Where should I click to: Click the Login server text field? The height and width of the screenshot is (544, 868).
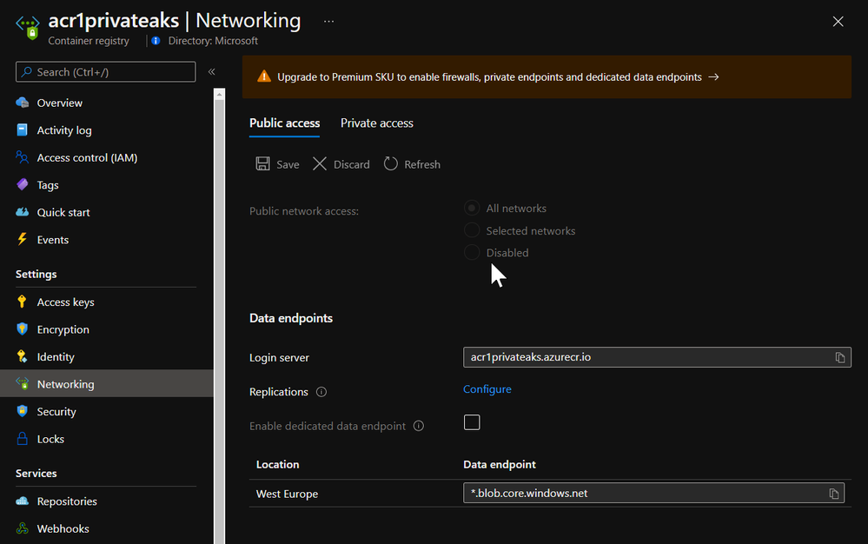point(657,357)
